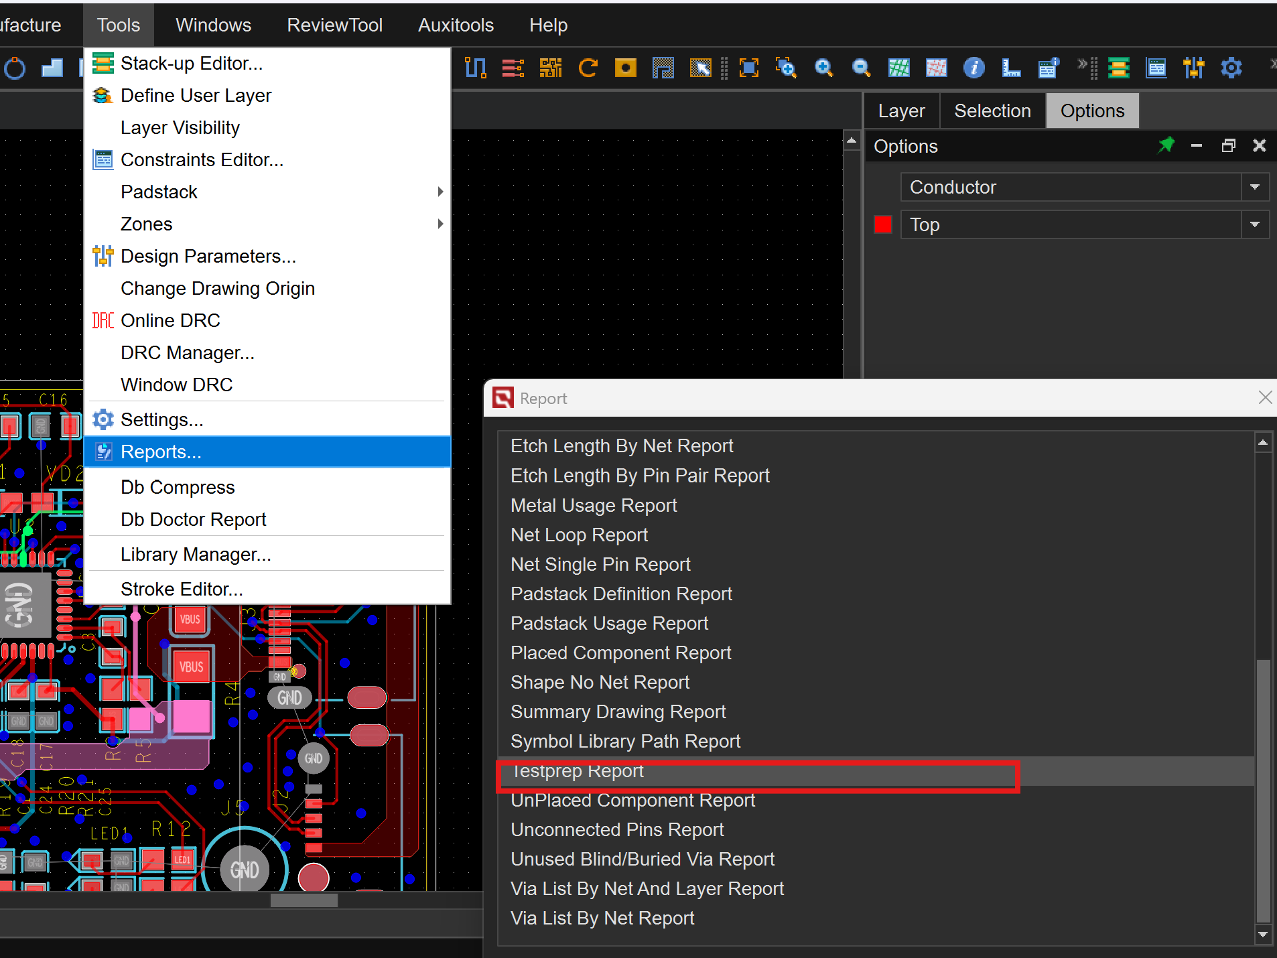The width and height of the screenshot is (1277, 958).
Task: Choose Online DRC from Tools menu
Action: 170,320
